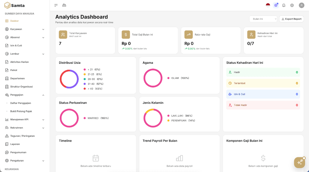Open the calendar icon in top bar
Viewport: 309px width, 172px height.
tap(64, 5)
